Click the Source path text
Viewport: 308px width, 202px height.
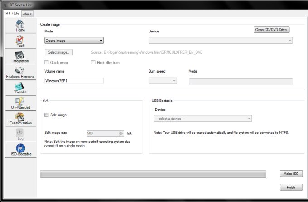tap(147, 52)
